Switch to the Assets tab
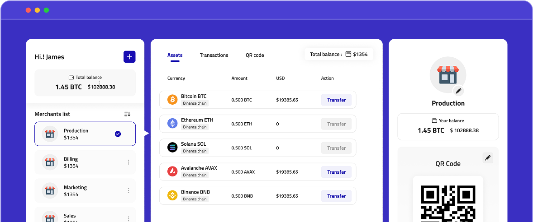 tap(175, 55)
